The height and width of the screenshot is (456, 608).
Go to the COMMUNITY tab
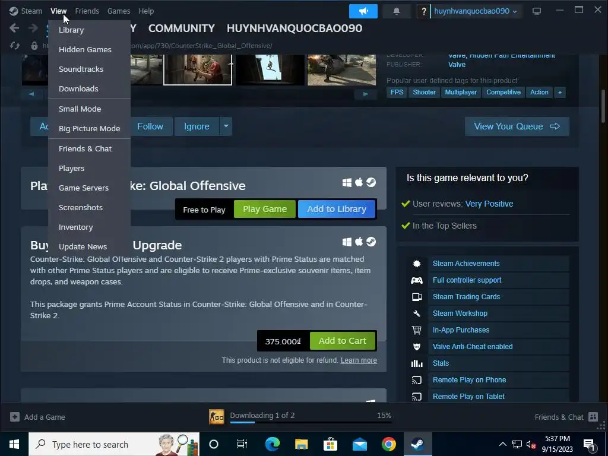tap(182, 28)
